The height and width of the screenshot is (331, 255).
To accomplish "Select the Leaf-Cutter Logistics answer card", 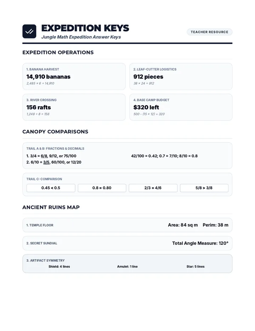I will [x=181, y=76].
